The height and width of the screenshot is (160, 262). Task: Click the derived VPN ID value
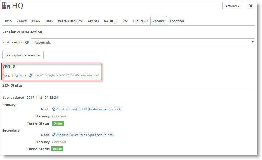click(x=67, y=75)
